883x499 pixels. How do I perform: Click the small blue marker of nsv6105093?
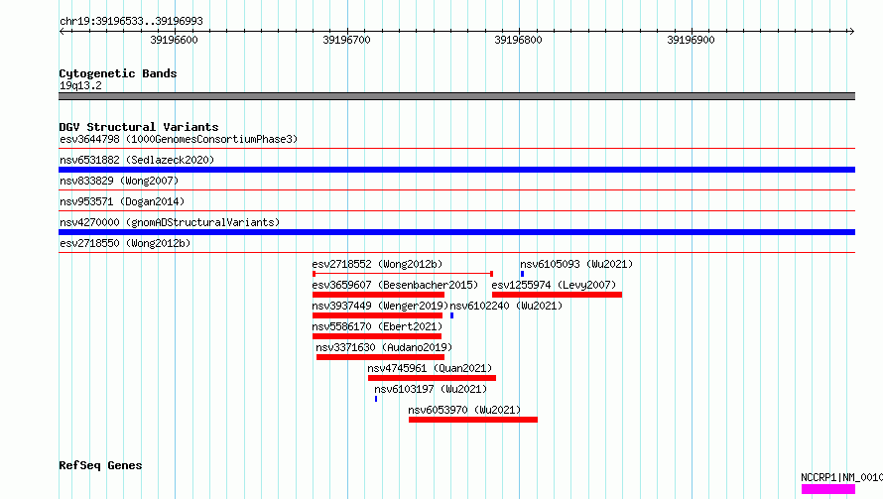pyautogui.click(x=522, y=274)
